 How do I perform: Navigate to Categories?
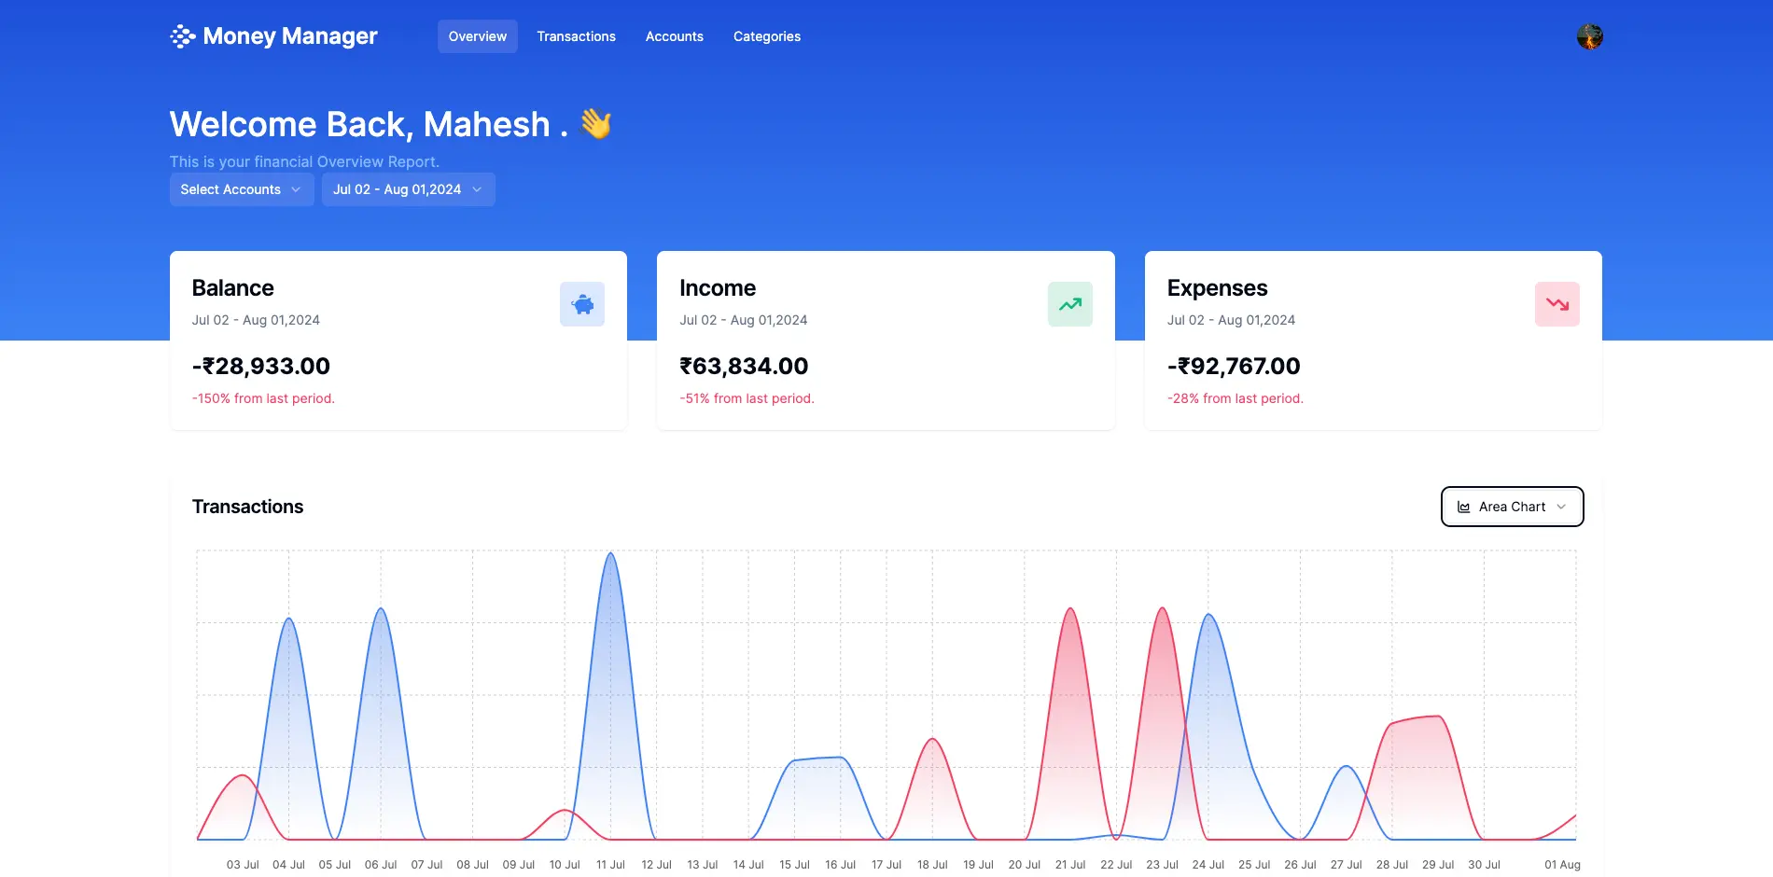(x=766, y=36)
